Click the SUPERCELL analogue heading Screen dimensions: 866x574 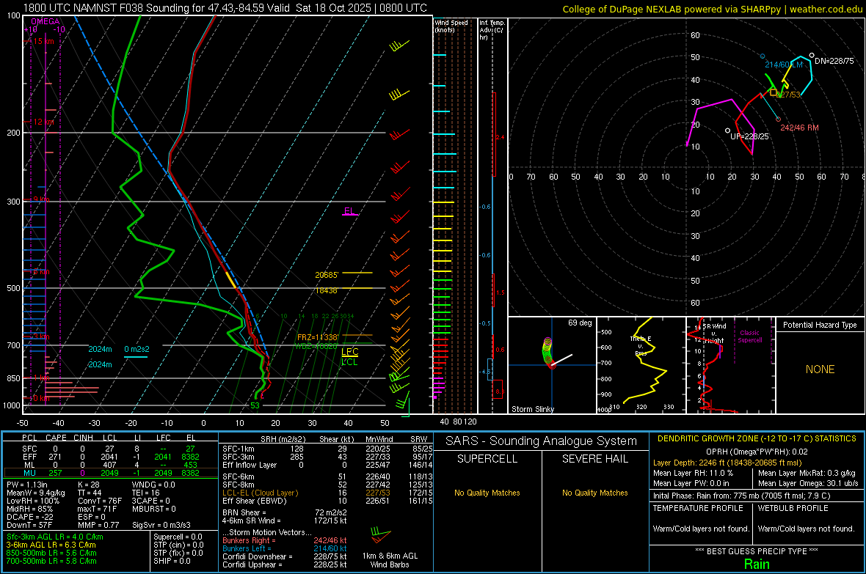tap(487, 459)
